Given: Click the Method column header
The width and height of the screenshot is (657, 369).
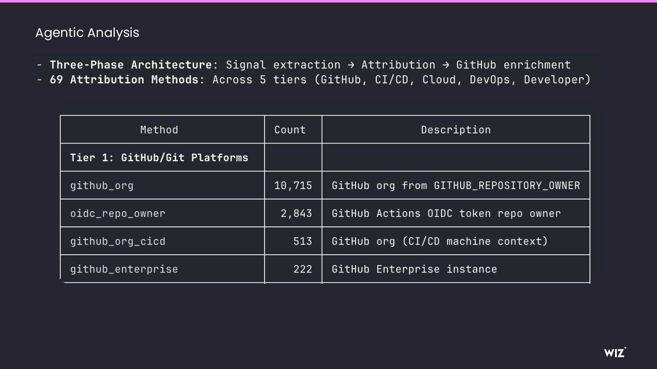Looking at the screenshot, I should point(159,130).
